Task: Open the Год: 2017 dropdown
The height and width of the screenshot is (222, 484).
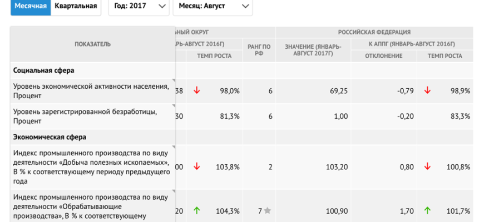Action: point(139,6)
